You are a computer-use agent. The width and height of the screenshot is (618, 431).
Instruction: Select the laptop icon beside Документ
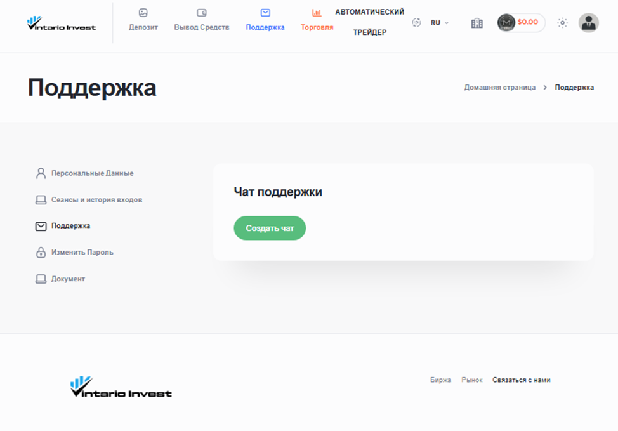click(x=41, y=279)
